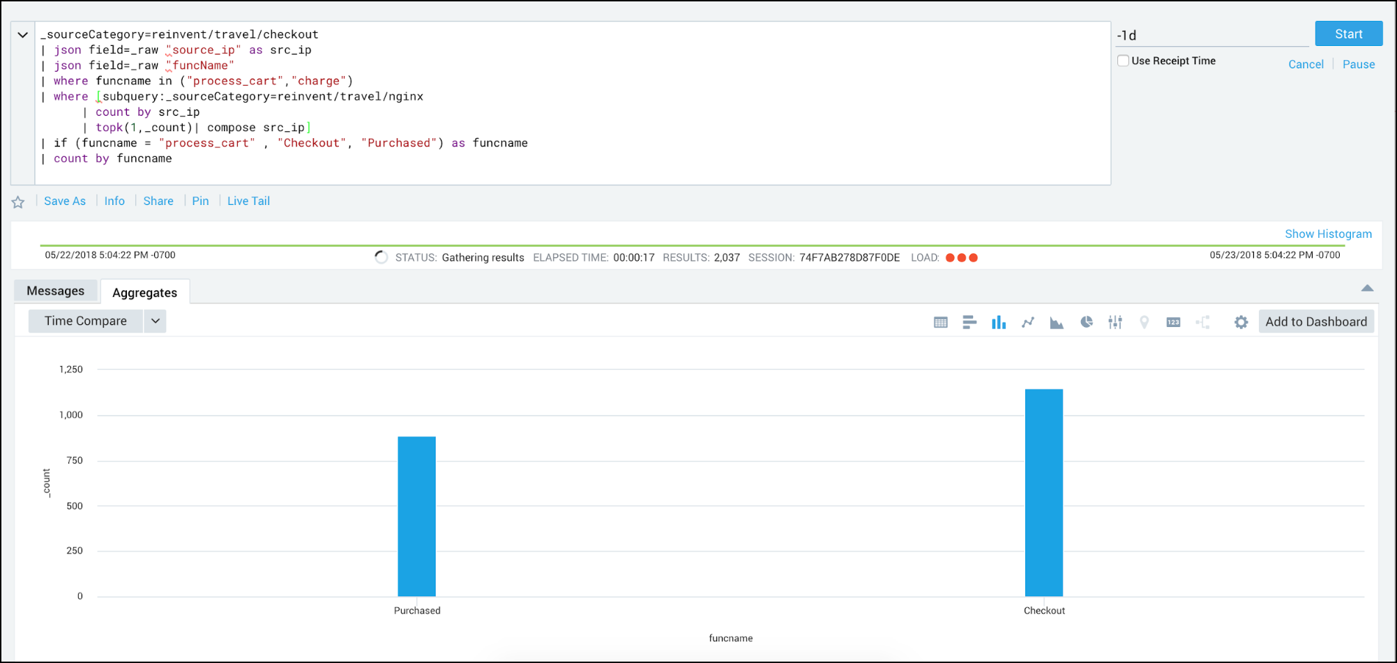
Task: Open the Time Compare dropdown
Action: 155,321
